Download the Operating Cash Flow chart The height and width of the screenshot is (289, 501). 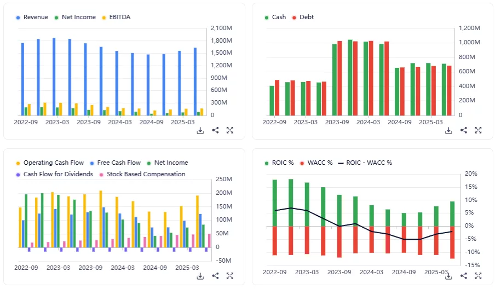200,276
